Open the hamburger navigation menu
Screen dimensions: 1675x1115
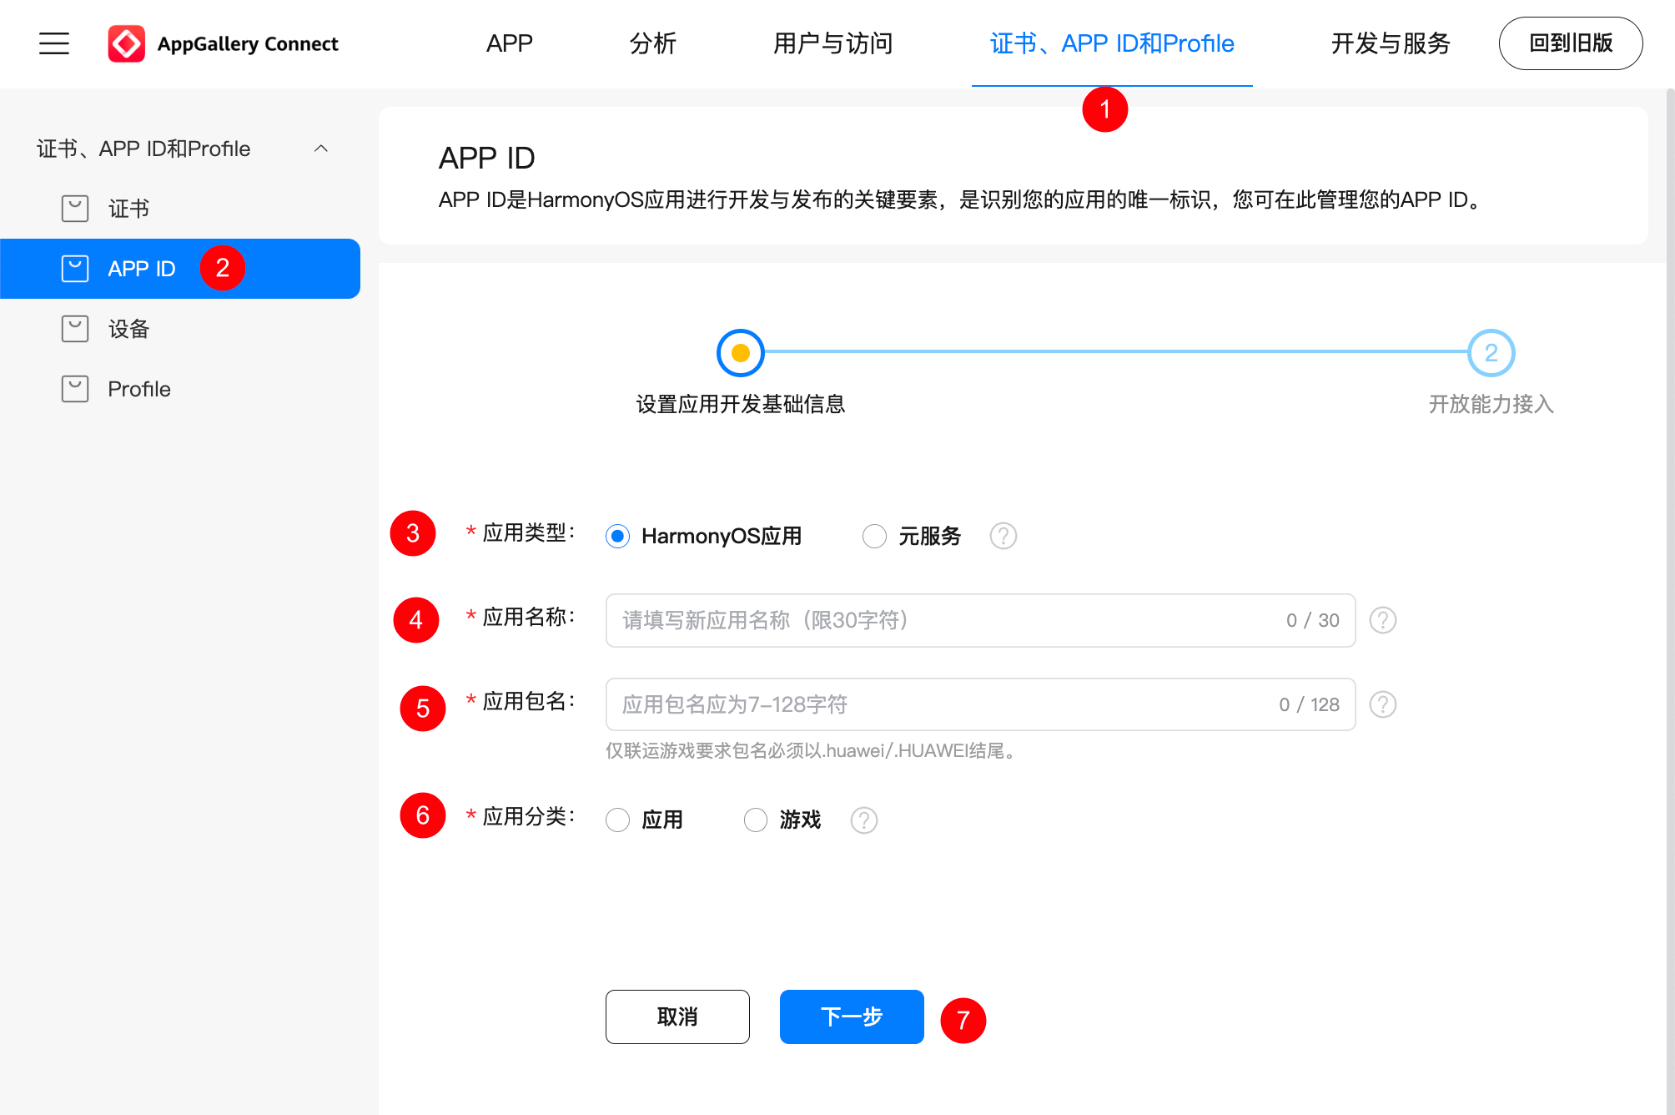53,43
